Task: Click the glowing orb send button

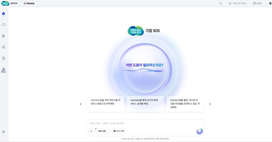Action: [200, 131]
